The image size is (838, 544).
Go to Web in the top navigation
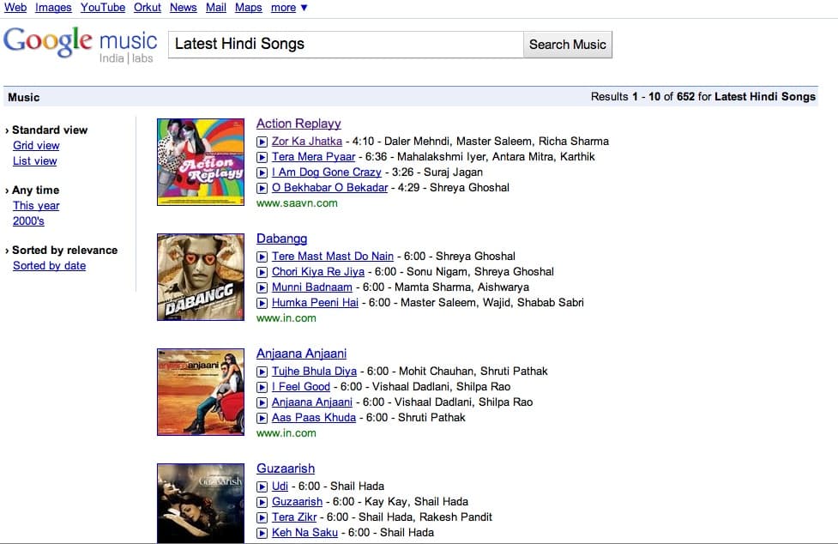[15, 8]
